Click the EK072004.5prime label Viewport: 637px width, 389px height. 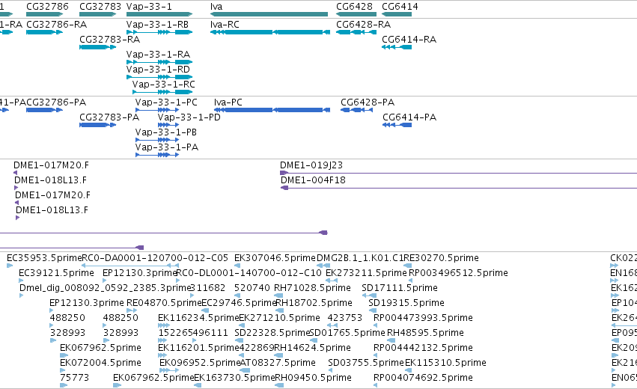101,364
